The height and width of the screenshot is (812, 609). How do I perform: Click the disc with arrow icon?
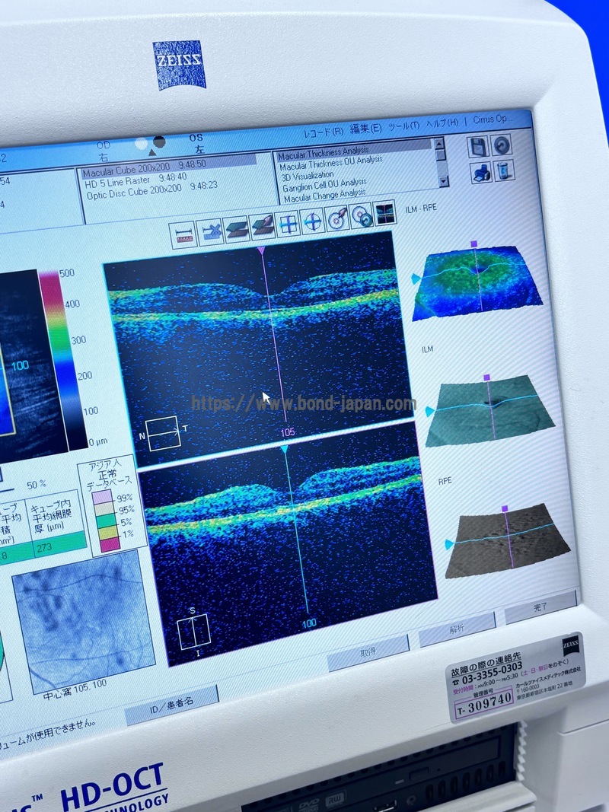point(336,218)
